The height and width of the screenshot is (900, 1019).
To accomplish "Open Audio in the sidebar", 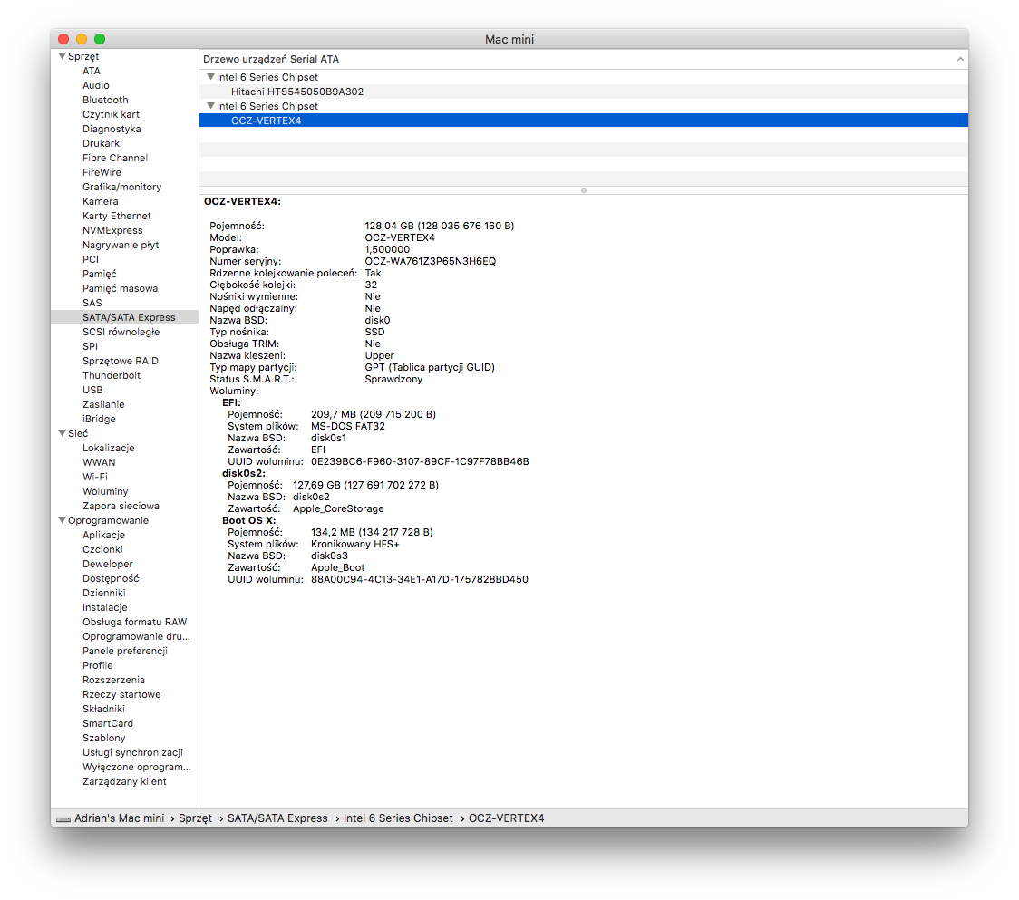I will 95,85.
